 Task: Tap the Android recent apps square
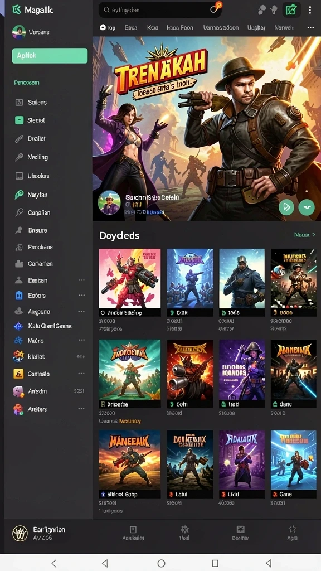coord(215,563)
